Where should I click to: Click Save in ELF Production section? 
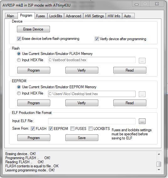pos(82,138)
